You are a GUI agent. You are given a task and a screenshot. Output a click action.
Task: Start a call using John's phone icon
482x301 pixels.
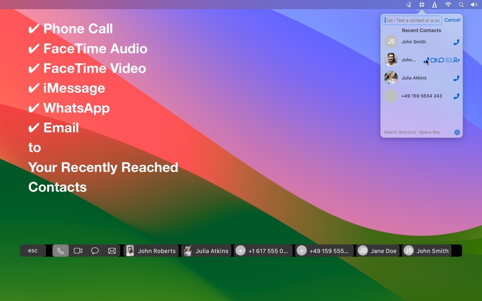click(426, 60)
